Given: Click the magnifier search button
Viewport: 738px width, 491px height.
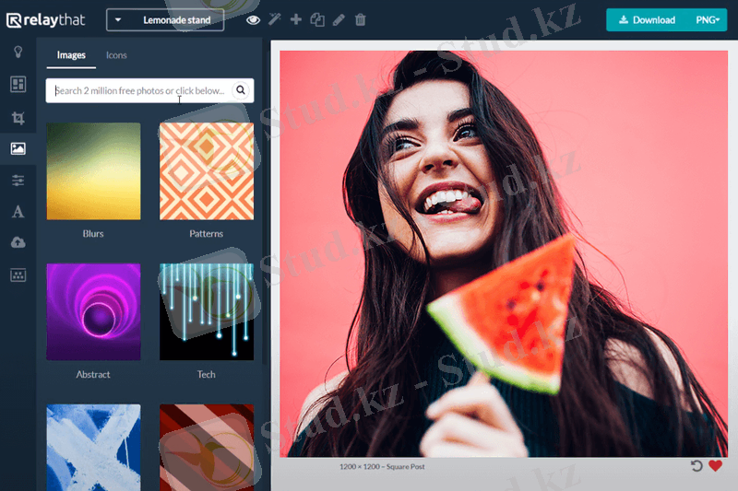Looking at the screenshot, I should click(x=241, y=90).
